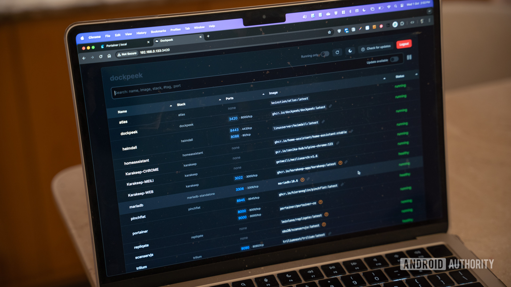Open the column visibility icon beside Update available
The image size is (511, 287).
click(x=409, y=57)
